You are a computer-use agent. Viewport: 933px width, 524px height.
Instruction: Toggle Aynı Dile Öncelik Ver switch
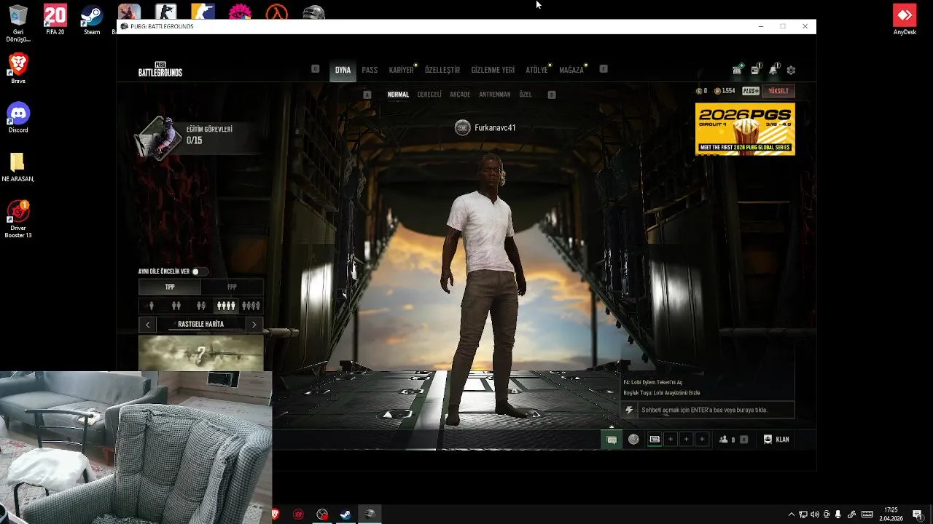(199, 271)
